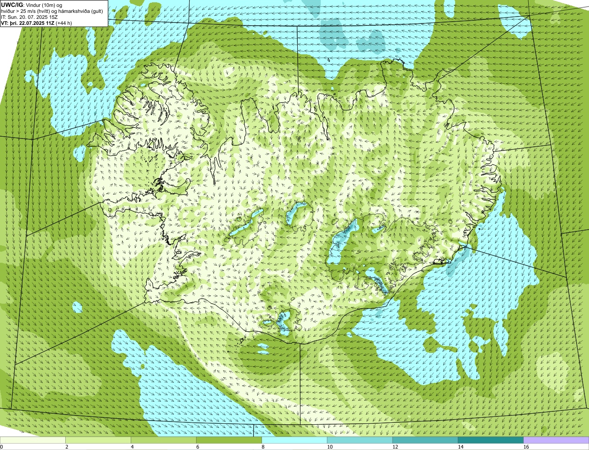Click the '0' label on the color scale
Screen dimensions: 589x450
(x=2, y=447)
